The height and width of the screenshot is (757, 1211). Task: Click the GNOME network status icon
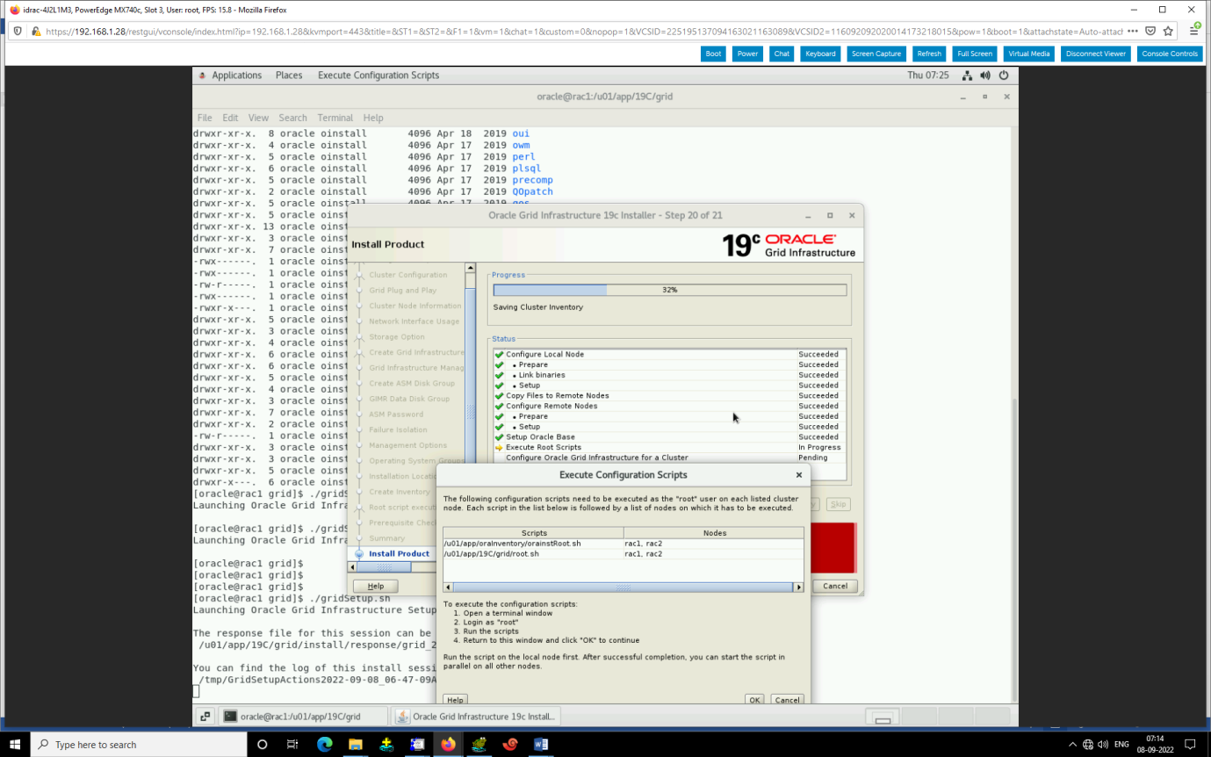967,76
